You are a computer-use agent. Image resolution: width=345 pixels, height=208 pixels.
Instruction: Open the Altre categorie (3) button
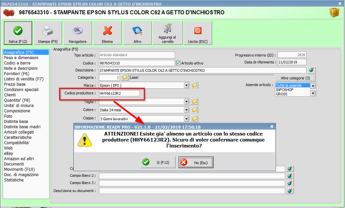click(x=295, y=78)
